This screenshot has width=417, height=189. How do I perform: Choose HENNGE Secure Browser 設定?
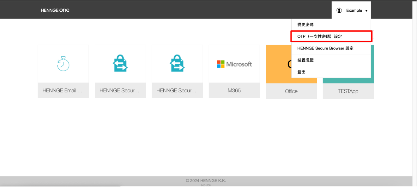(331, 48)
